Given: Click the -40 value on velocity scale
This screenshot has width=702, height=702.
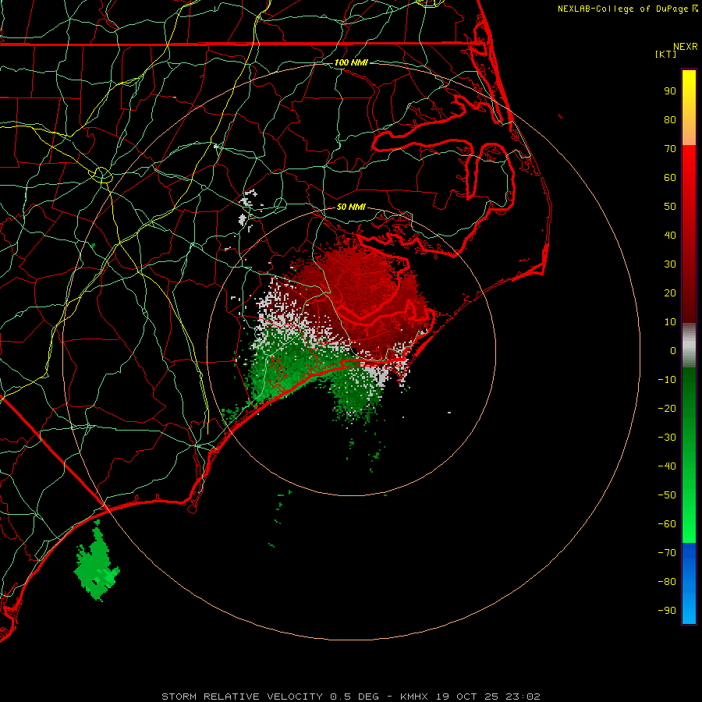Looking at the screenshot, I should point(667,466).
